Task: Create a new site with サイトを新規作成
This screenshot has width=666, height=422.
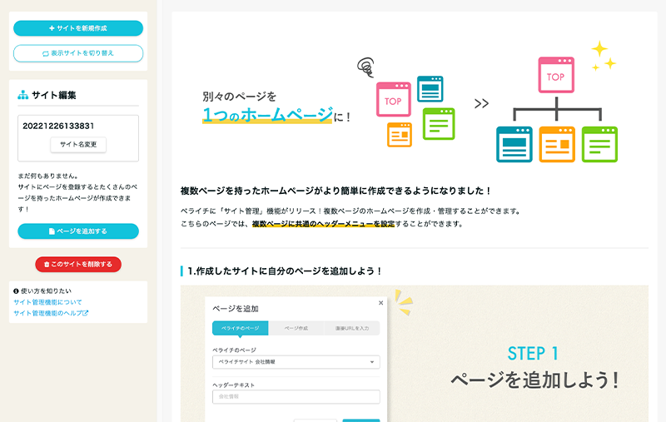Action: 78,28
